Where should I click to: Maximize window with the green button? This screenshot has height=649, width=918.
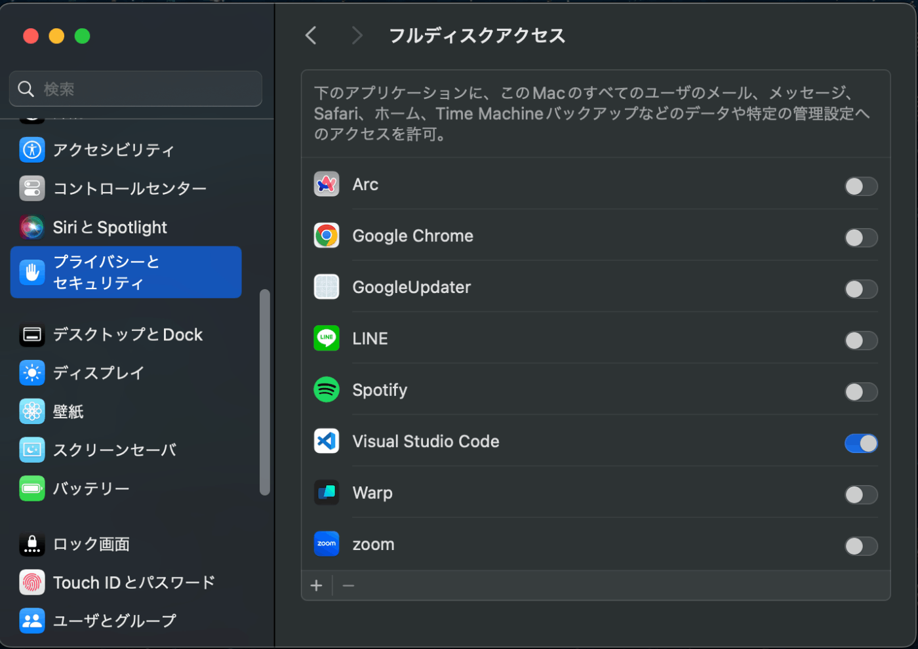pyautogui.click(x=82, y=36)
